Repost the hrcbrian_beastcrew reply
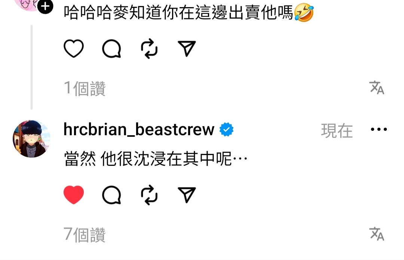Screen dimensions: 404x260 click(x=149, y=195)
